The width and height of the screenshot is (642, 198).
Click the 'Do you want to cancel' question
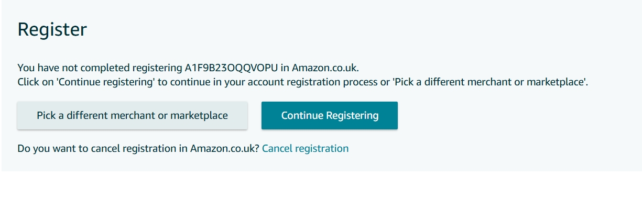(x=138, y=148)
